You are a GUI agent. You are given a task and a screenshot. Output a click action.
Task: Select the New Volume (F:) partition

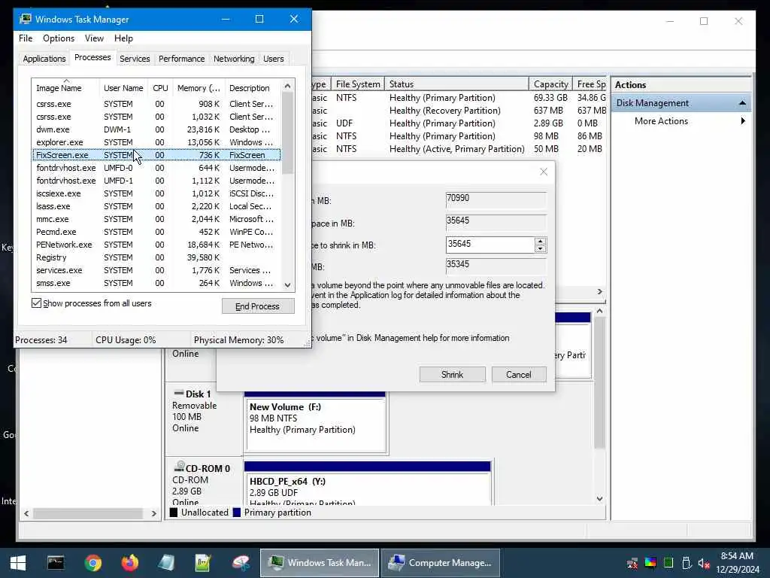317,424
